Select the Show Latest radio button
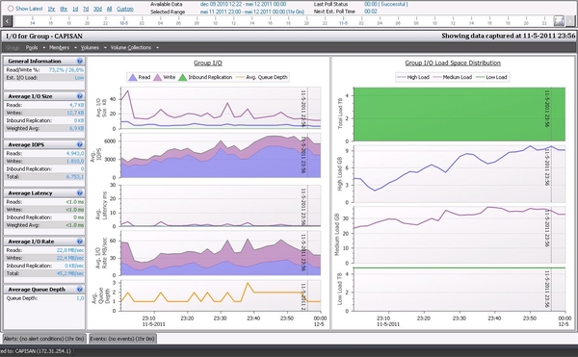Image resolution: width=578 pixels, height=357 pixels. pyautogui.click(x=11, y=8)
